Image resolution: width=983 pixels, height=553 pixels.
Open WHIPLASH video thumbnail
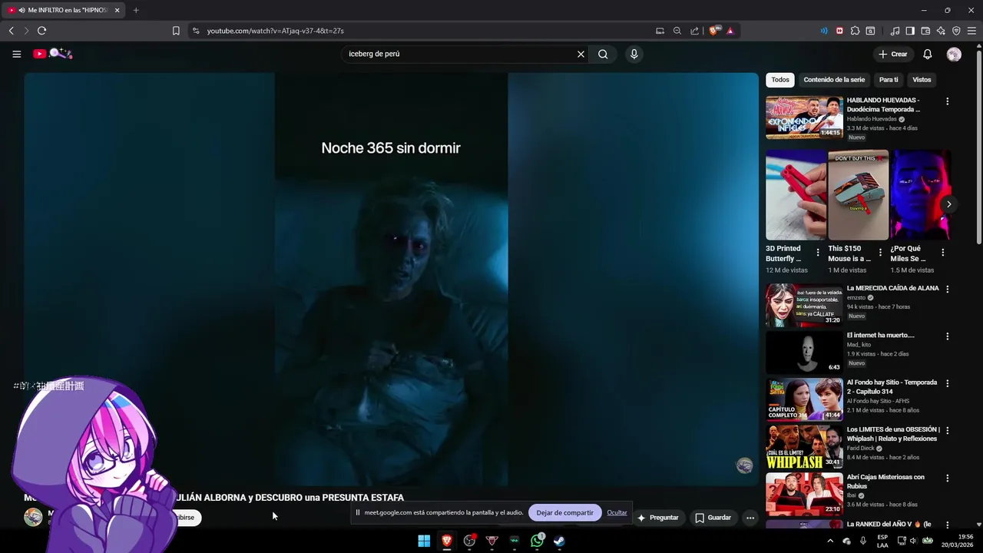point(804,447)
